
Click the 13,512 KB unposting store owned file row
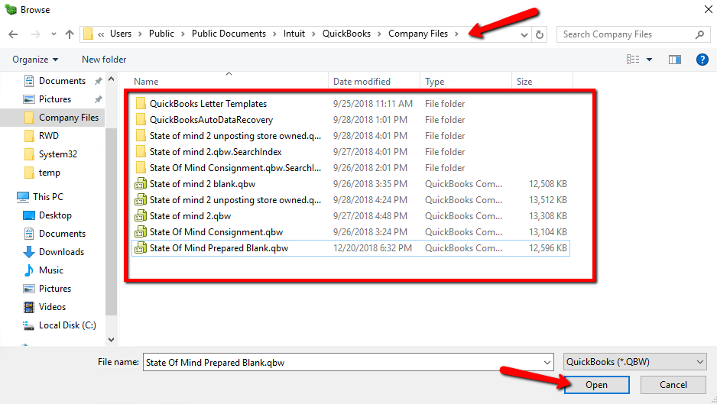pyautogui.click(x=351, y=200)
